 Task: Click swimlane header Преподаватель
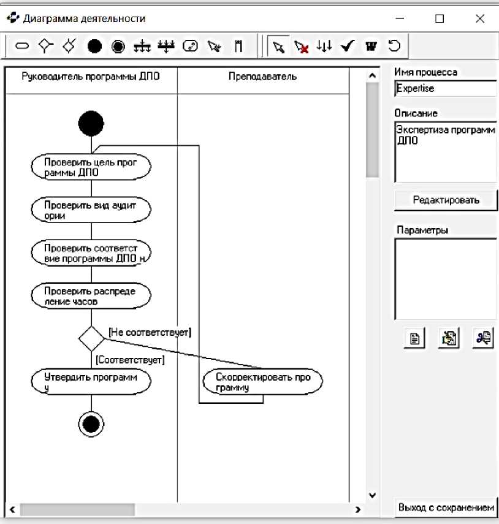263,77
